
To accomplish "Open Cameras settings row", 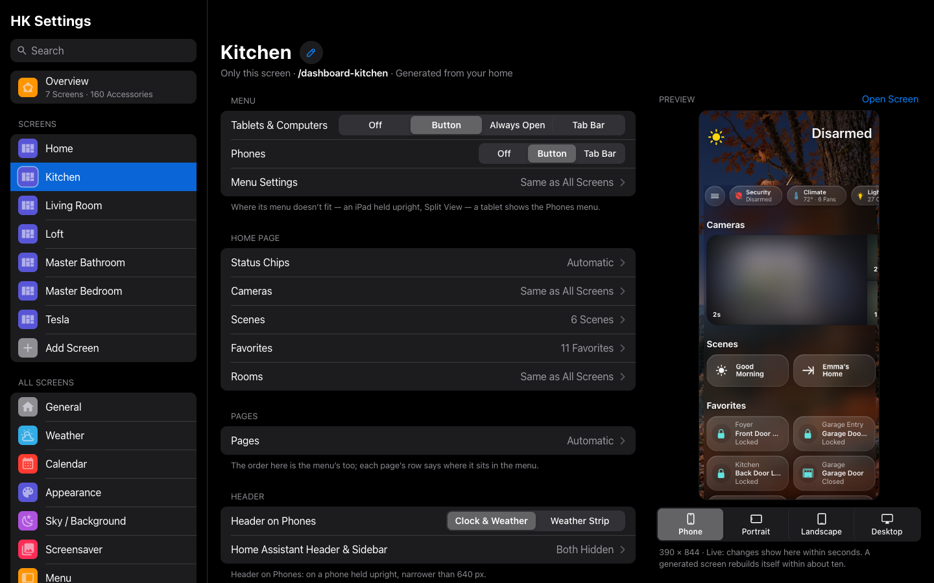I will pos(428,291).
